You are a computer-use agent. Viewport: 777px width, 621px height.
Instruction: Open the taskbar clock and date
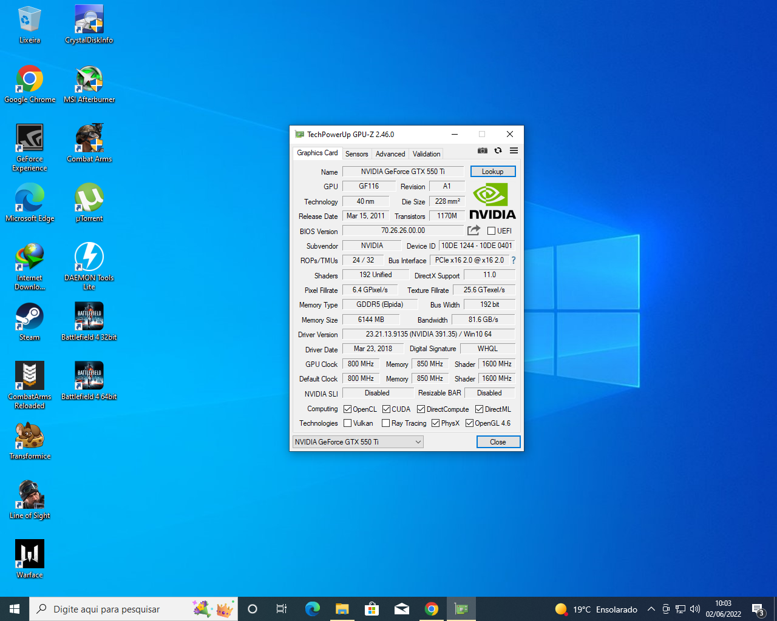pyautogui.click(x=723, y=609)
